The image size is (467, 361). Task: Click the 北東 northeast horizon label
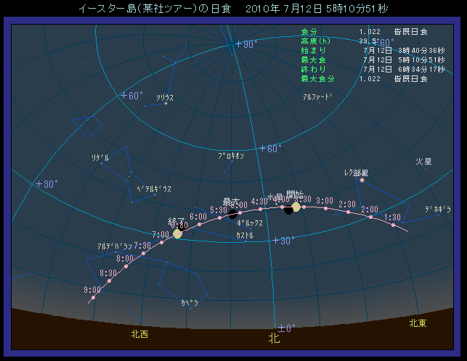click(417, 323)
